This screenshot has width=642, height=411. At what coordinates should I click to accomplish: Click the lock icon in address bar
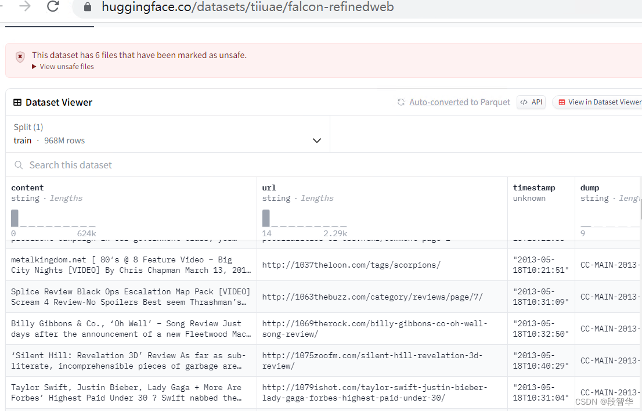pyautogui.click(x=87, y=6)
